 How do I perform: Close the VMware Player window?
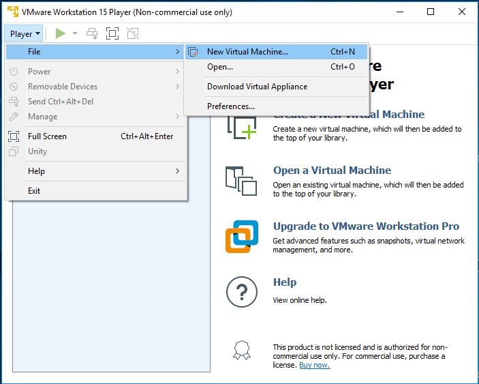click(462, 12)
